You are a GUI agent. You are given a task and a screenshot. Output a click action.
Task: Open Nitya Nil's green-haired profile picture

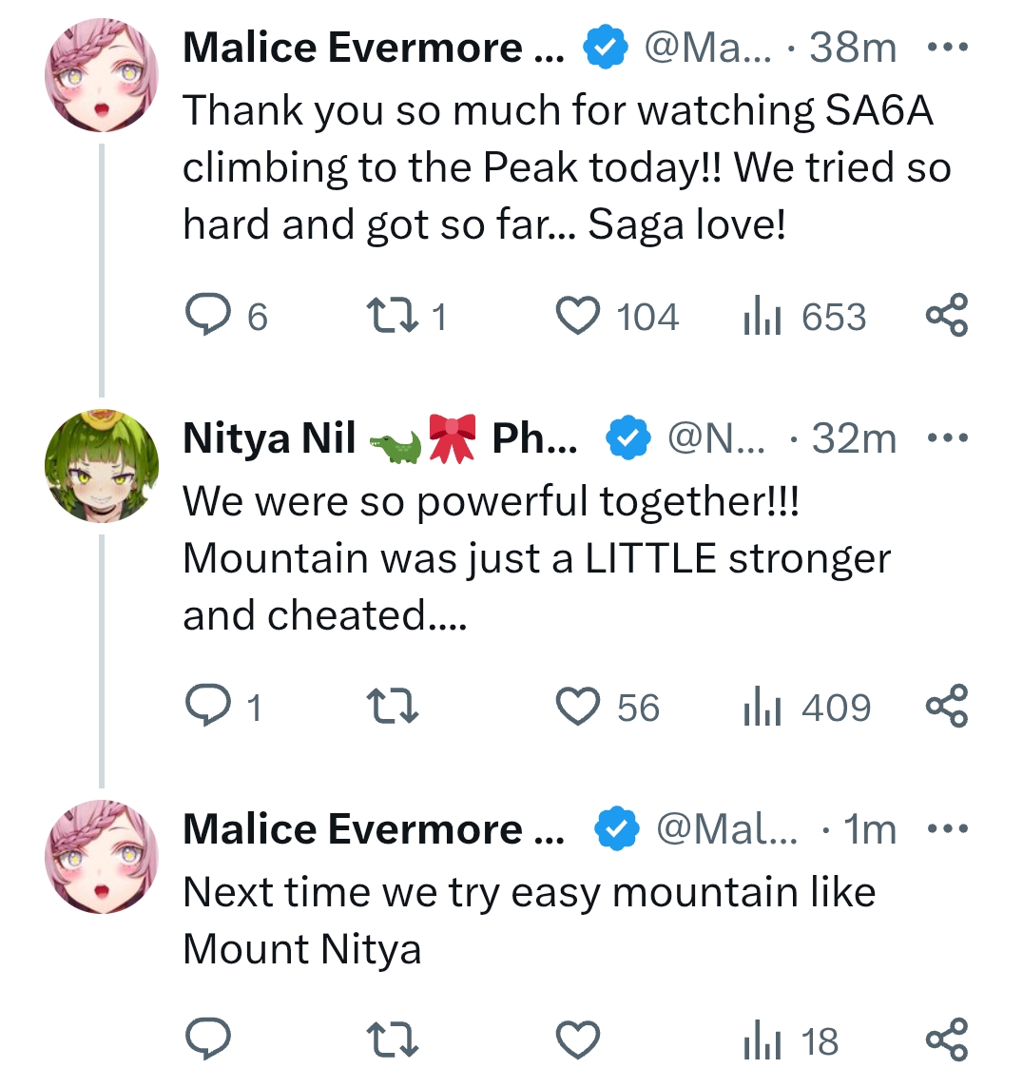(102, 466)
